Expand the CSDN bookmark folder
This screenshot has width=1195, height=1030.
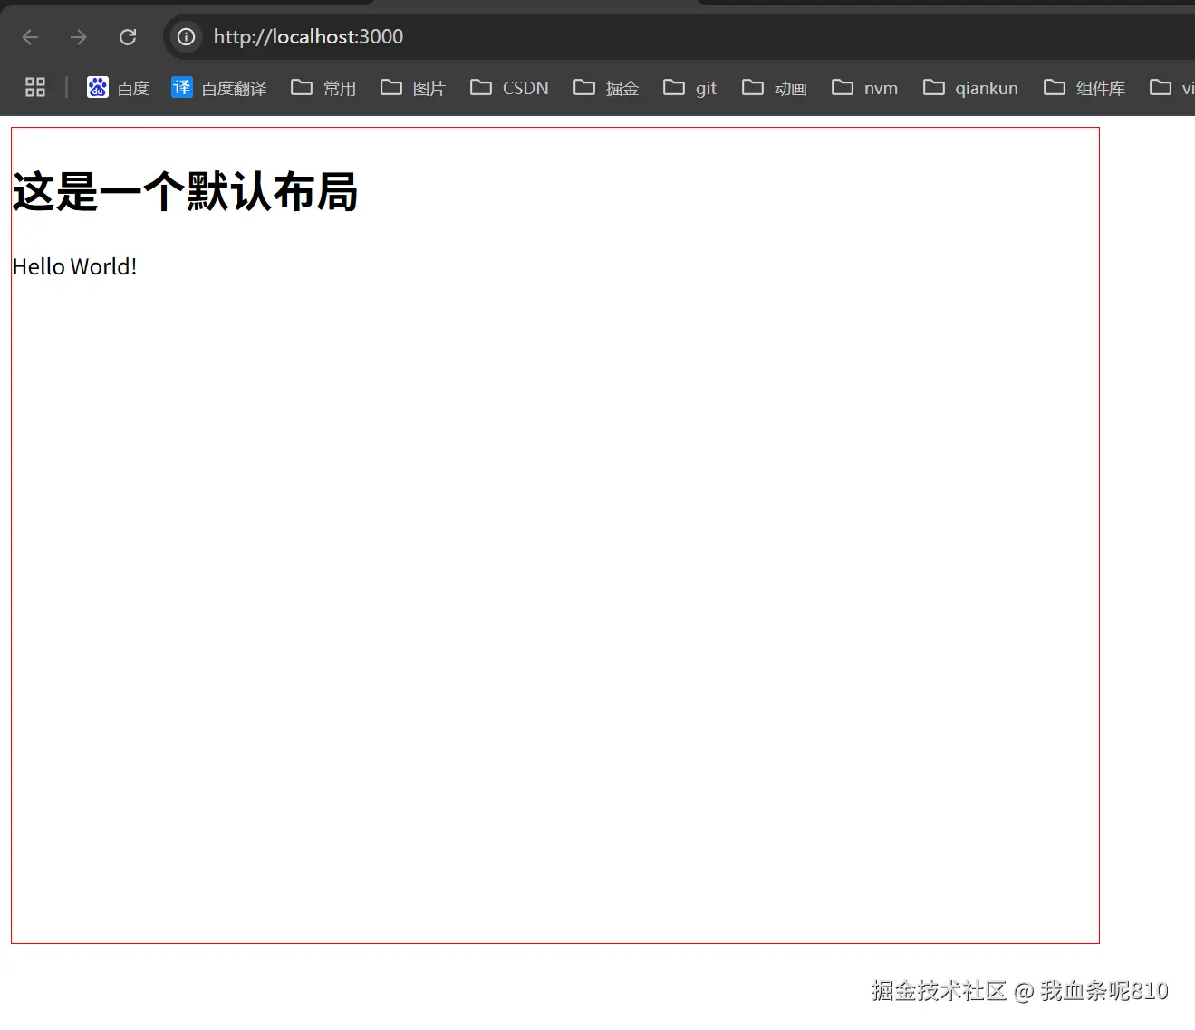coord(510,88)
